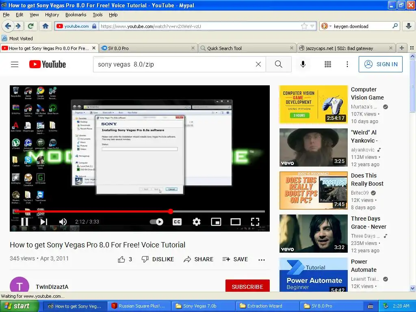Reload the current page

[31, 26]
